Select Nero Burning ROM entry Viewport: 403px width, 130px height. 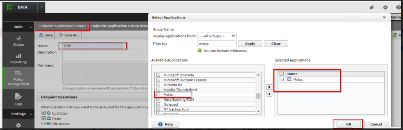point(179,99)
